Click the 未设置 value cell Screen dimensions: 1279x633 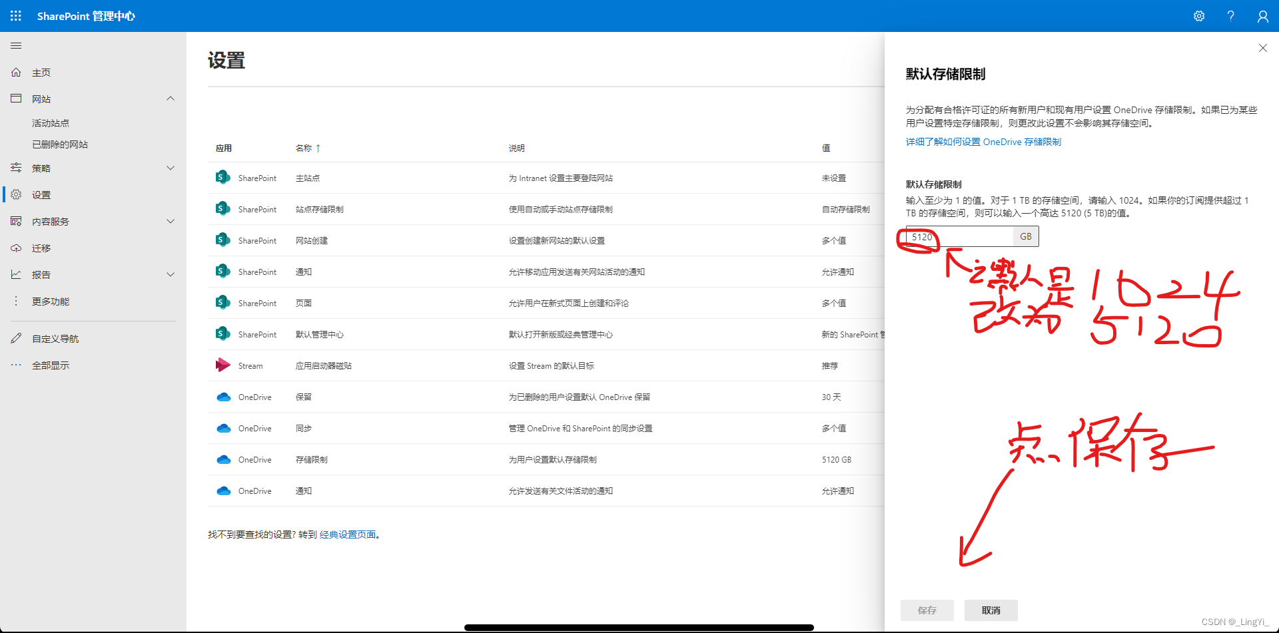coord(833,178)
